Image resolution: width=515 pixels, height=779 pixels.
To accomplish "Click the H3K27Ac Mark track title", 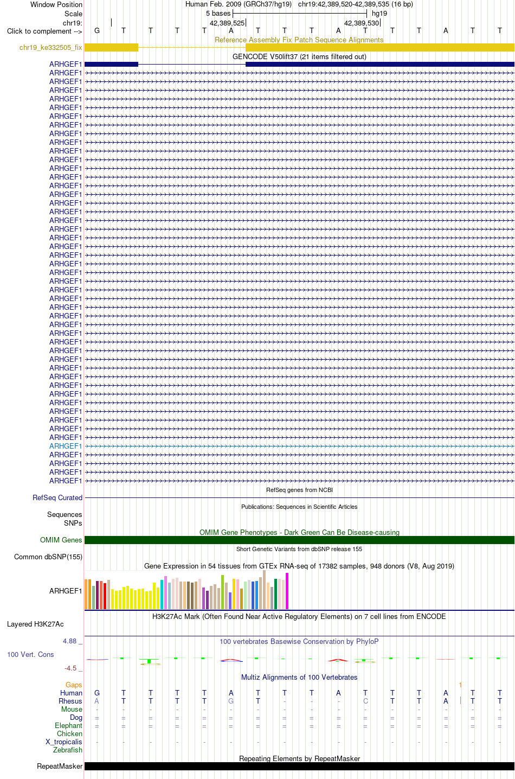I will tap(299, 617).
